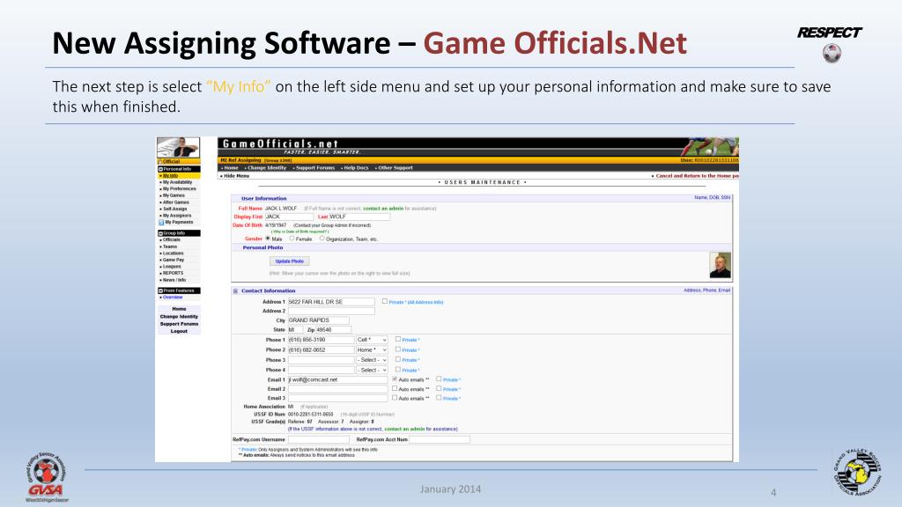Screen dimensions: 902x507
Task: Click the Hide Menu link
Action: click(234, 176)
